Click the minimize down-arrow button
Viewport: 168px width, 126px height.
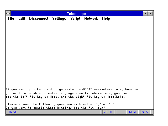145,14
